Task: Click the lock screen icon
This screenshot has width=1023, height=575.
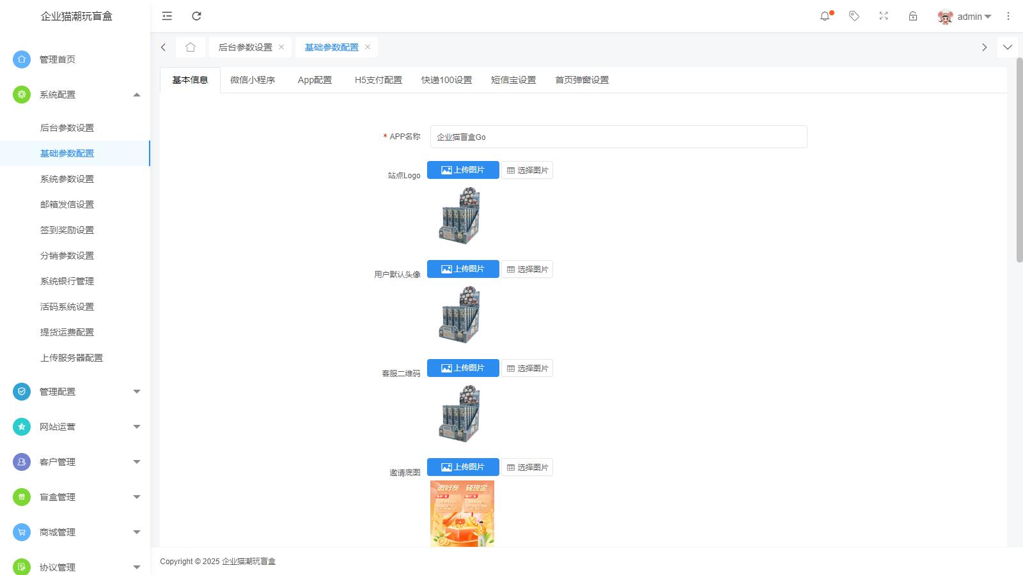Action: (x=913, y=16)
